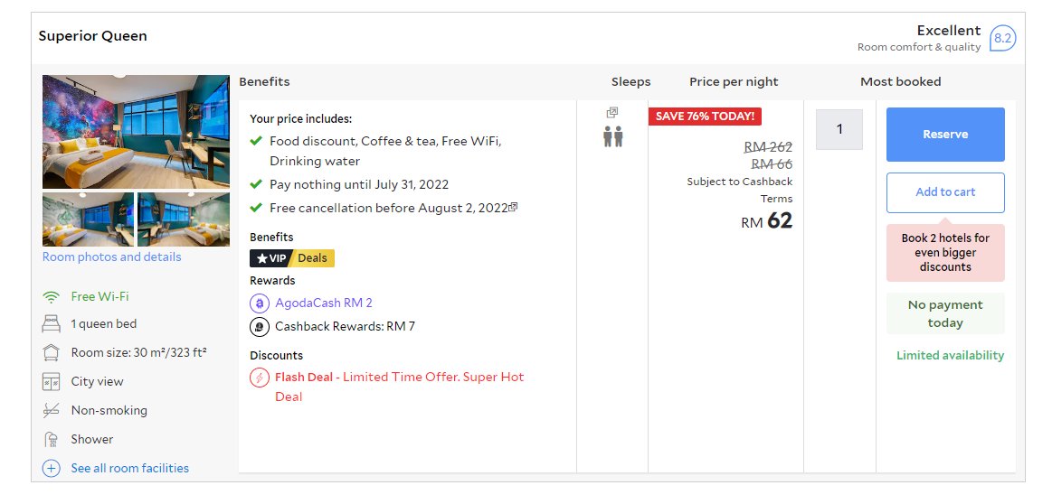Click the Flash Deal limited time offer text
This screenshot has width=1052, height=504.
coord(399,387)
